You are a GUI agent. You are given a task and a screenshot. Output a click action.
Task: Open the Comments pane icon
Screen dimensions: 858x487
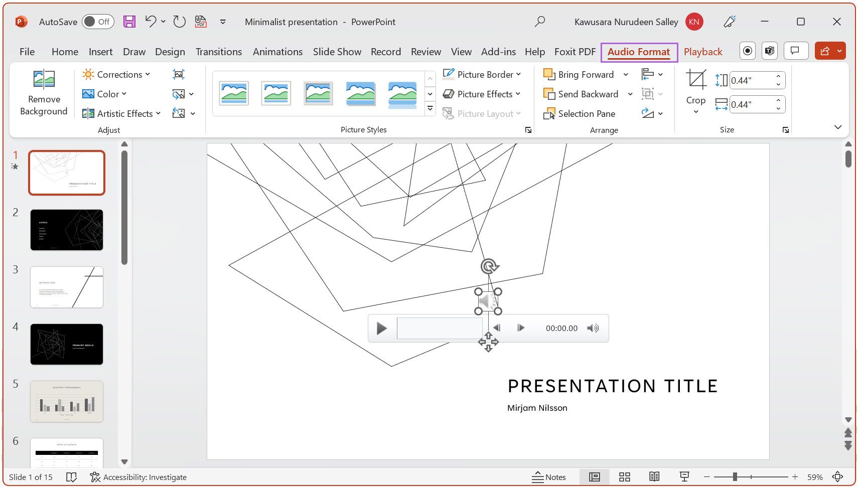click(x=795, y=51)
